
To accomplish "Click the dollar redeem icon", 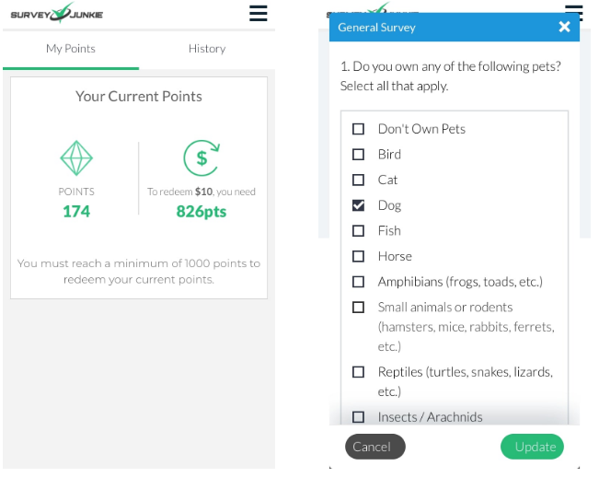I will [202, 157].
